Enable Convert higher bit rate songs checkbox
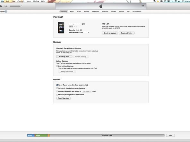Viewport: 190px width, 142px height. 57,91
